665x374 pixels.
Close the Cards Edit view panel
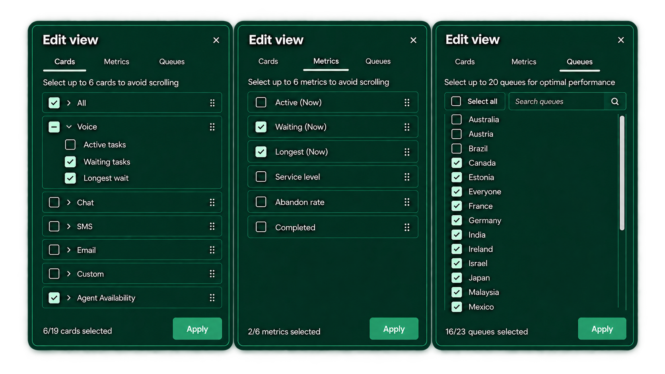pos(216,40)
